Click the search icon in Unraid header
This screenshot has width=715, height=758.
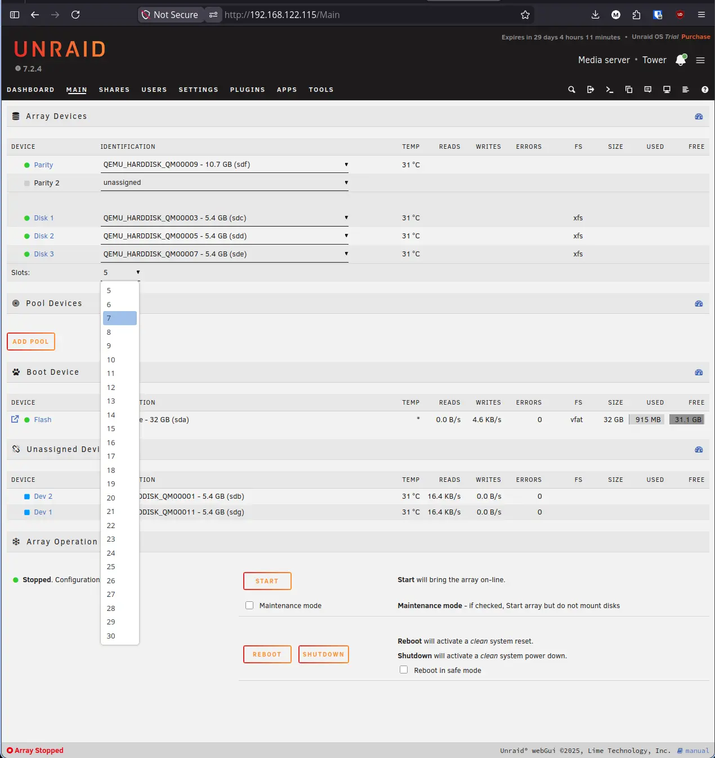571,90
